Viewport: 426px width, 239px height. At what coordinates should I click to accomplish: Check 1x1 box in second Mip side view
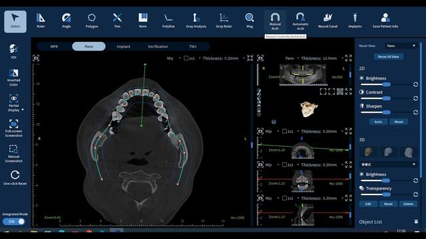284,165
